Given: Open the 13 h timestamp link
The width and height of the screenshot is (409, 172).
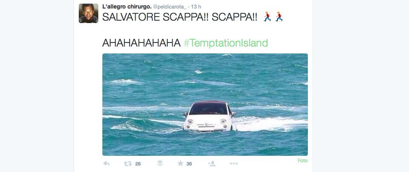Looking at the screenshot, I should click(x=196, y=7).
